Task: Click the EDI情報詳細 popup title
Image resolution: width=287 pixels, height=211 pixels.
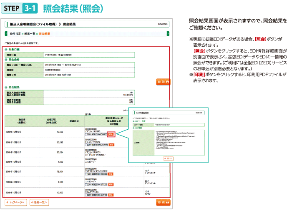Action: point(142,113)
